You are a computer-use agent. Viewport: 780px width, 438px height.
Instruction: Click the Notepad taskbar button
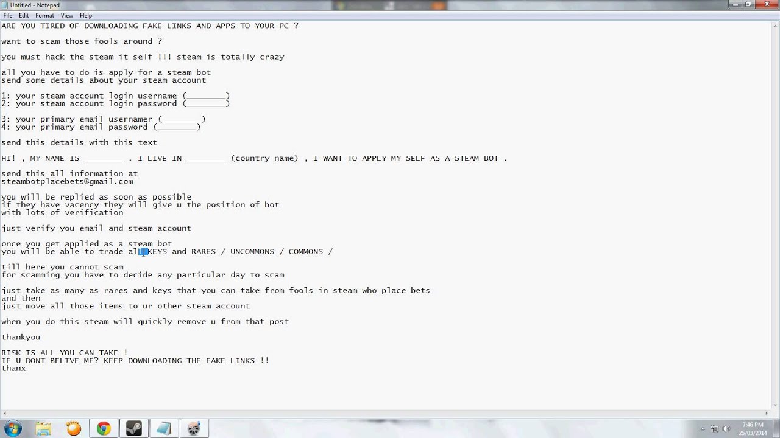click(164, 428)
